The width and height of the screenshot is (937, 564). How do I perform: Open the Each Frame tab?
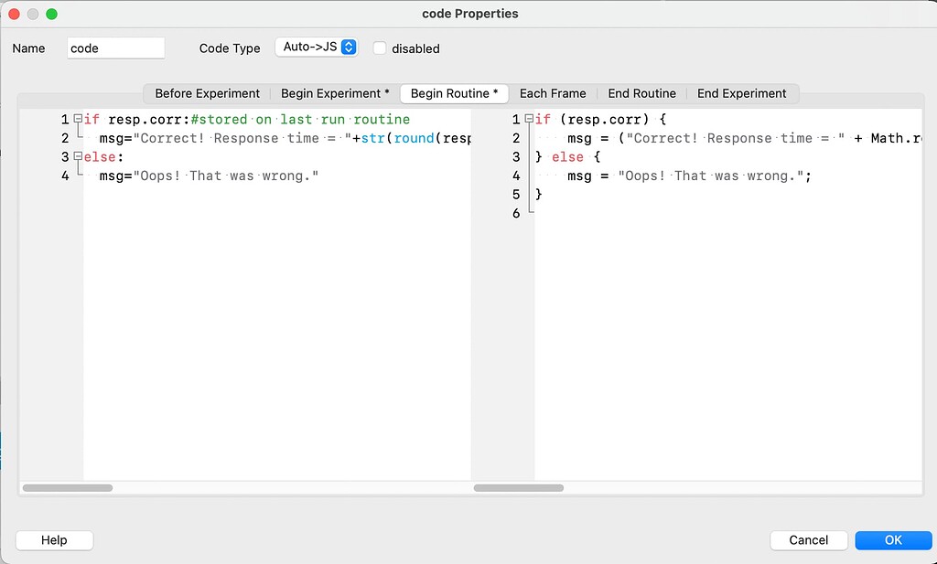tap(553, 93)
